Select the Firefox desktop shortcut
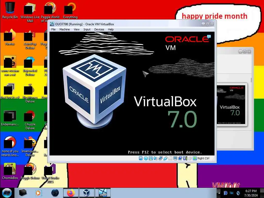Image resolution: width=264 pixels, height=198 pixels. [10, 37]
